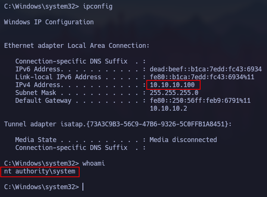Click the Subnet Mask value 255.255.255.0
The image size is (267, 197).
pos(174,93)
